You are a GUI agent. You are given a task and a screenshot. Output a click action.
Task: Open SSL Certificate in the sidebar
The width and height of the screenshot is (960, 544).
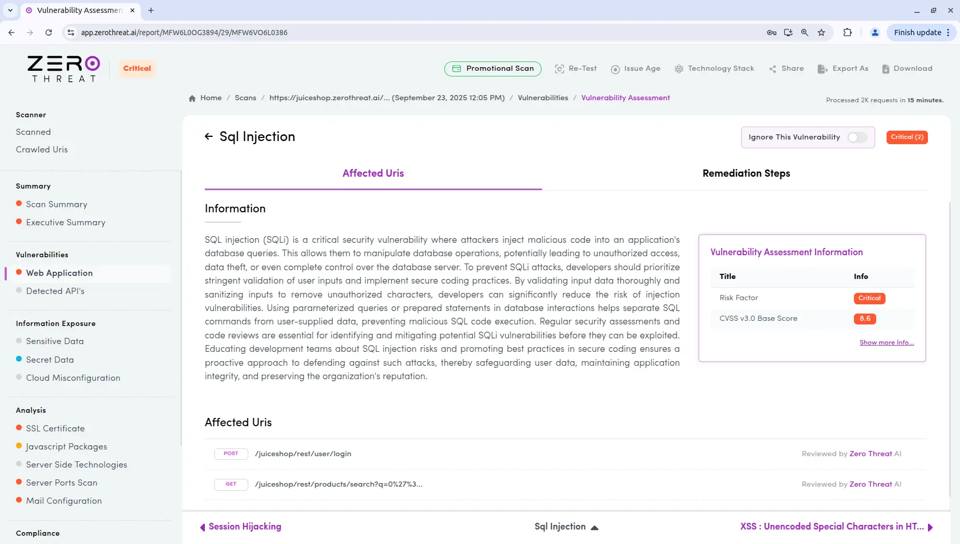tap(55, 429)
